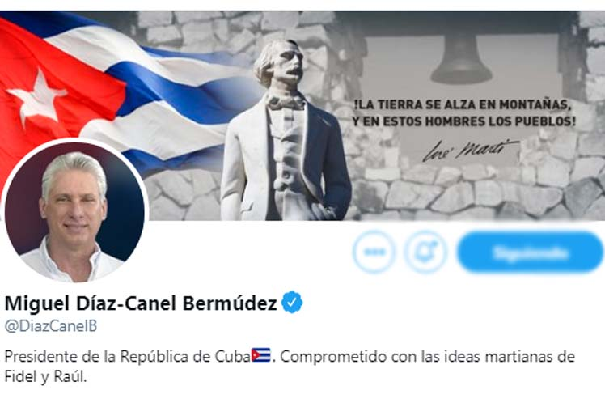Click the quote line 'LA TIERRA SE ALZA EN MONTAÑAS'

coord(462,104)
